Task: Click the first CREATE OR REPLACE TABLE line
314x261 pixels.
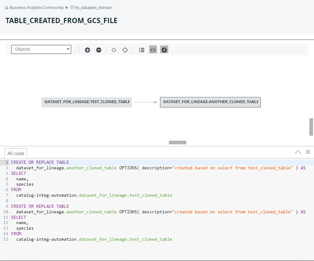Action: 40,162
